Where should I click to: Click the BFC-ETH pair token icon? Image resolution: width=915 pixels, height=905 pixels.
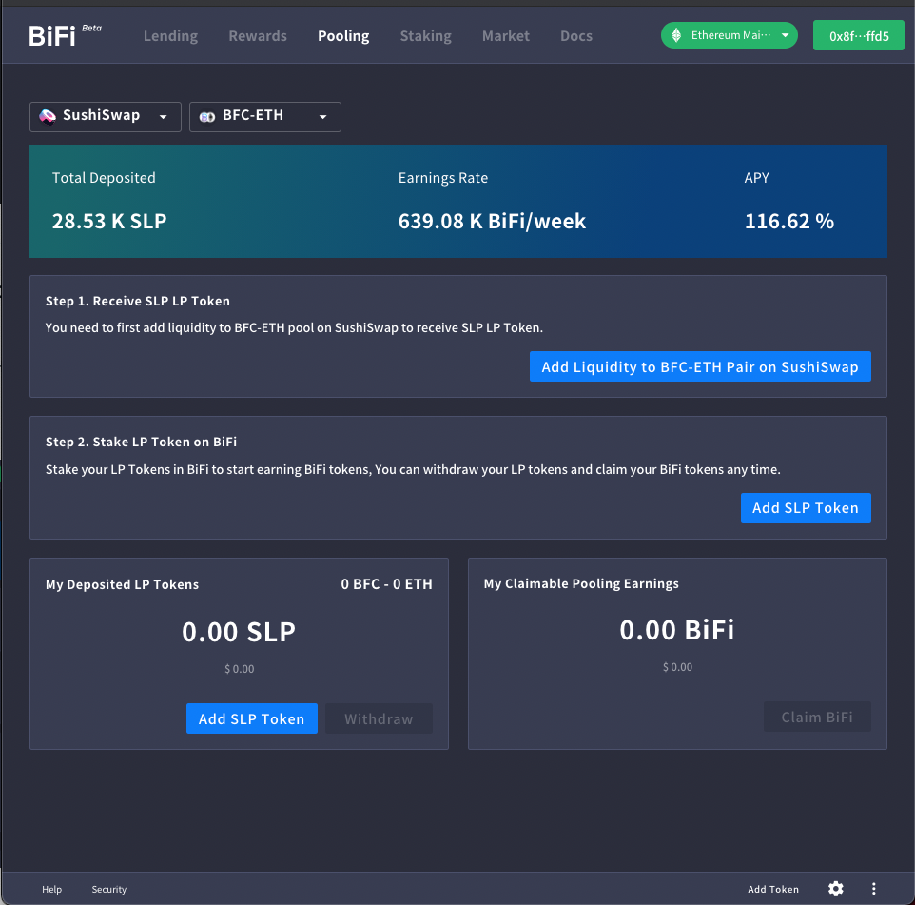coord(207,117)
